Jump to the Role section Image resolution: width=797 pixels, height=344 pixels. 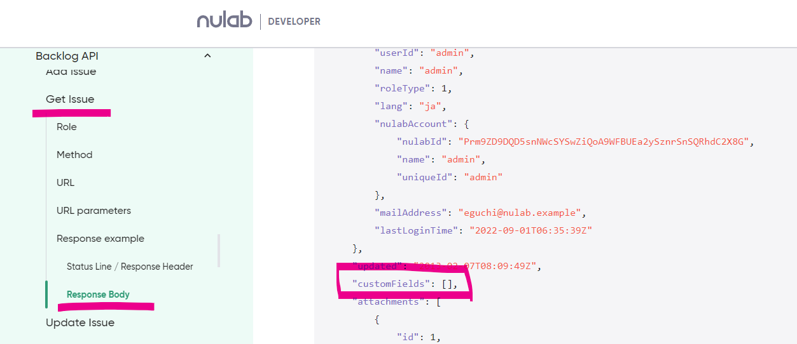coord(67,127)
